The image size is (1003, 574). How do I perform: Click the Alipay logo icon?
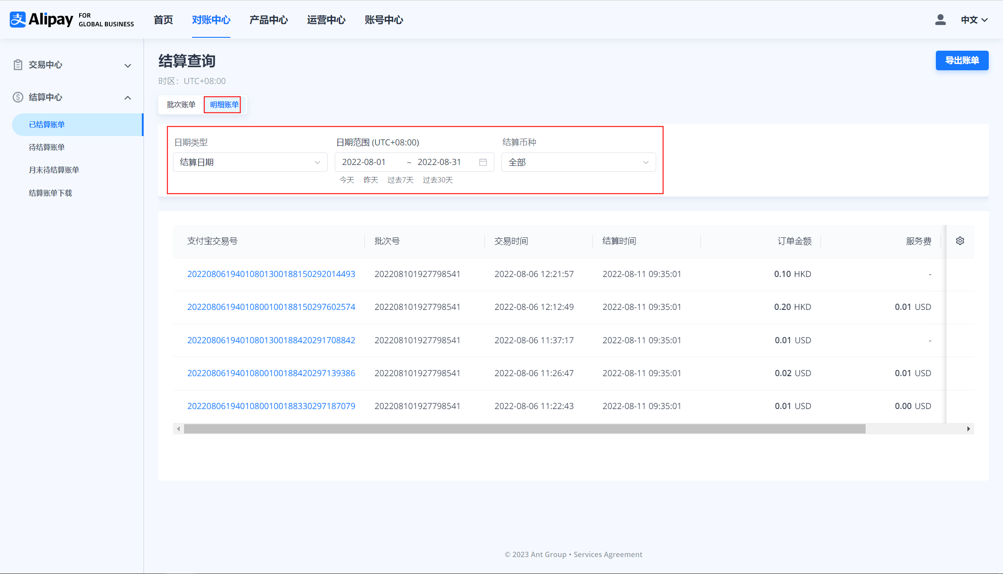pos(18,20)
